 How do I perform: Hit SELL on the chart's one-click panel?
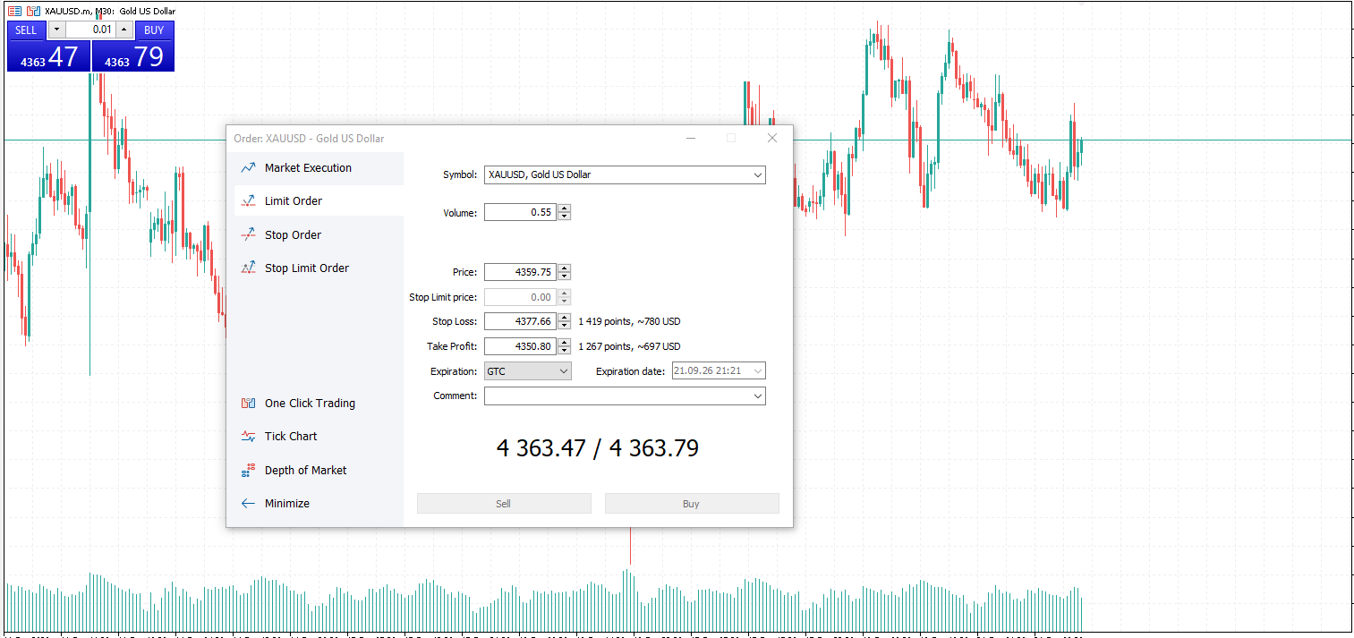point(26,30)
